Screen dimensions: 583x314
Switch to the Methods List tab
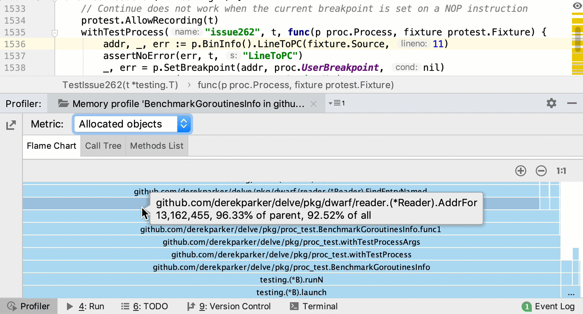(157, 146)
